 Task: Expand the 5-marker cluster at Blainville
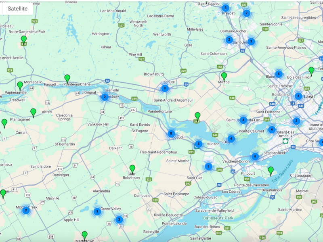click(279, 74)
